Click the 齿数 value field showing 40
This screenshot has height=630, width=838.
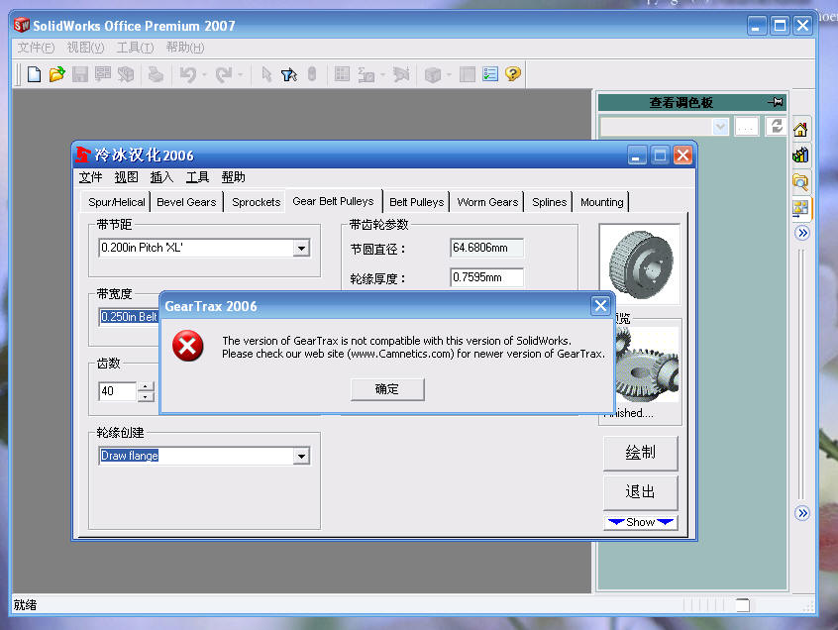point(118,391)
